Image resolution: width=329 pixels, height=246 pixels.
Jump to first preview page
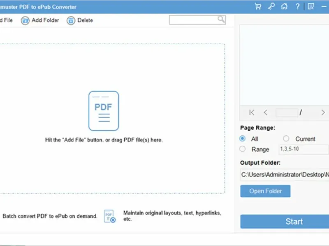pyautogui.click(x=252, y=112)
